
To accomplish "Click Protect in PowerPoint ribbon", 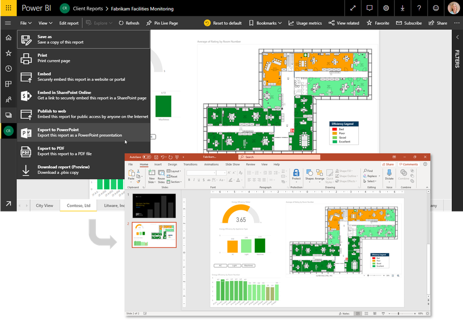I will [x=296, y=174].
